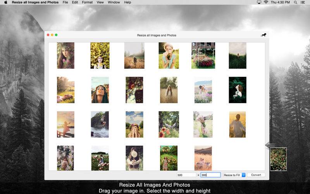310x194 pixels.
Task: Open the AirPlay display icon
Action: [x=259, y=2]
